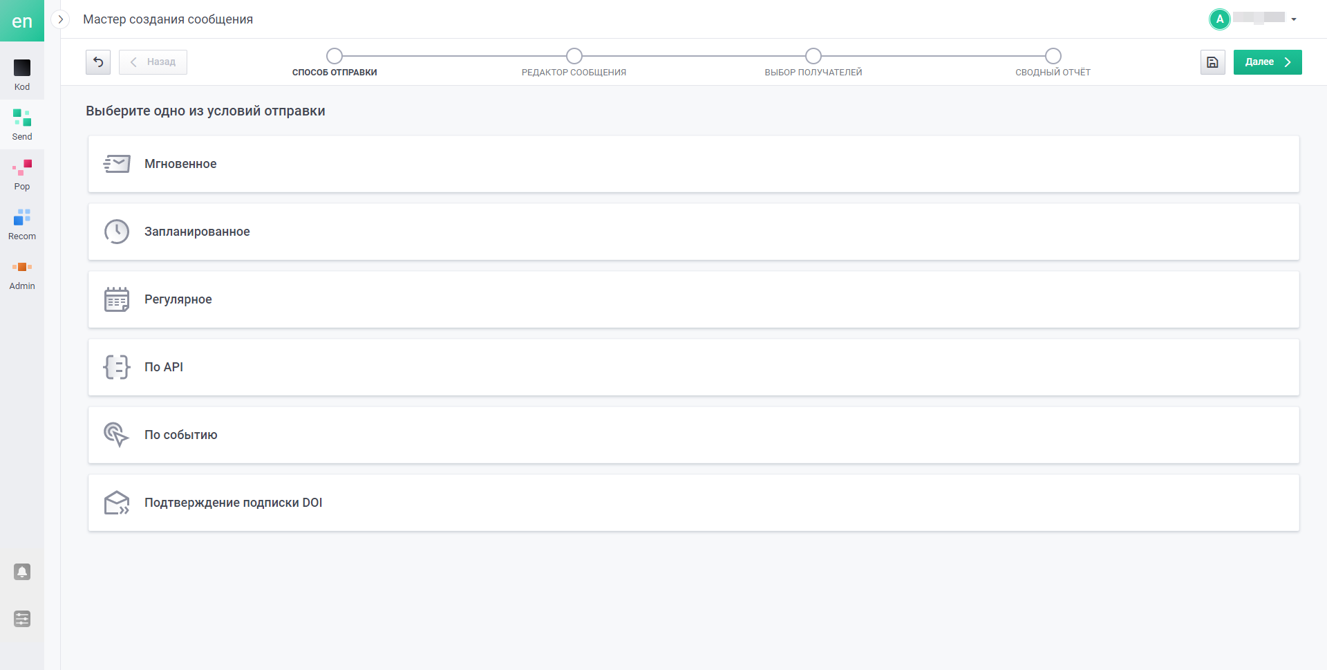Click the envelope icon for Мгновенное
This screenshot has width=1327, height=670.
point(117,164)
